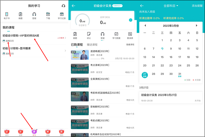The image size is (205, 137).
Task: Open 逍遥精通[2023年] course thumbnail
Action: pyautogui.click(x=80, y=55)
